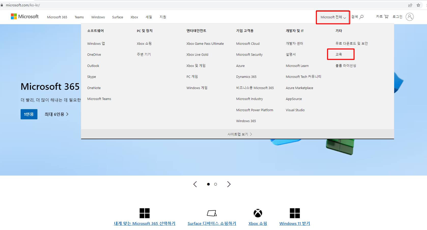Open Dynamics 365 link
This screenshot has width=427, height=230.
(246, 77)
